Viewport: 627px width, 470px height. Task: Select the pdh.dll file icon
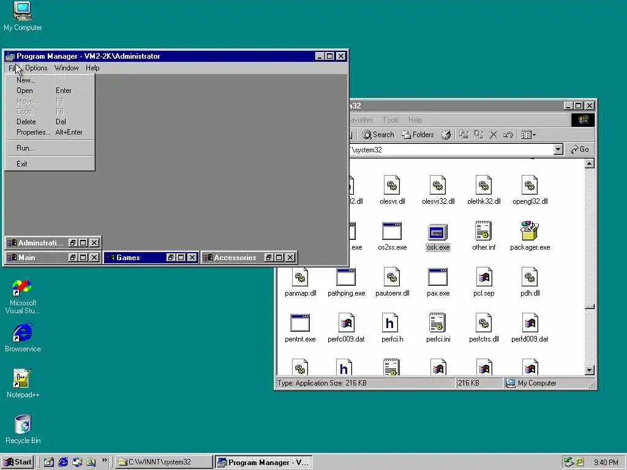pos(530,282)
